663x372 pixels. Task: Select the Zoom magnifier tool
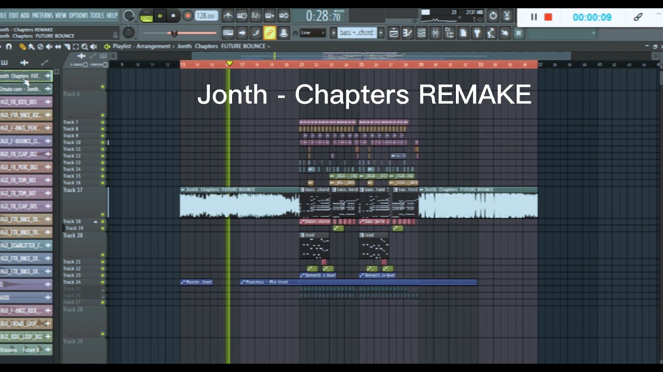84,47
